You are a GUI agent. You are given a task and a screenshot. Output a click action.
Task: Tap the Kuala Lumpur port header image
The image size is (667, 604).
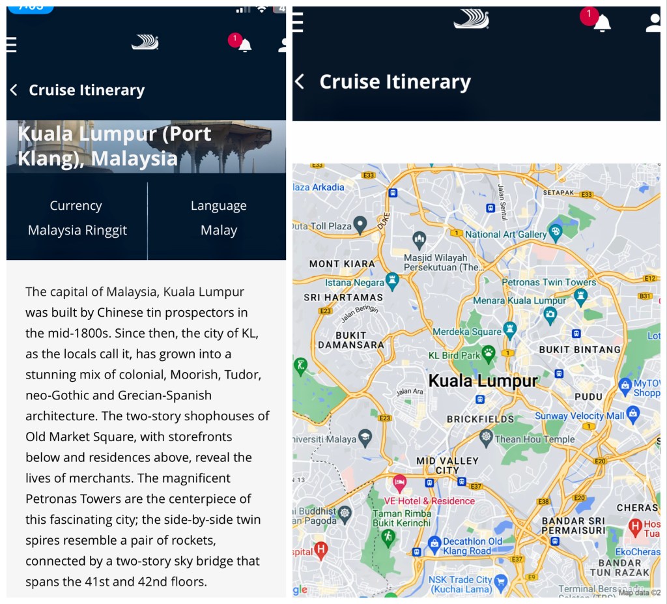pos(146,147)
